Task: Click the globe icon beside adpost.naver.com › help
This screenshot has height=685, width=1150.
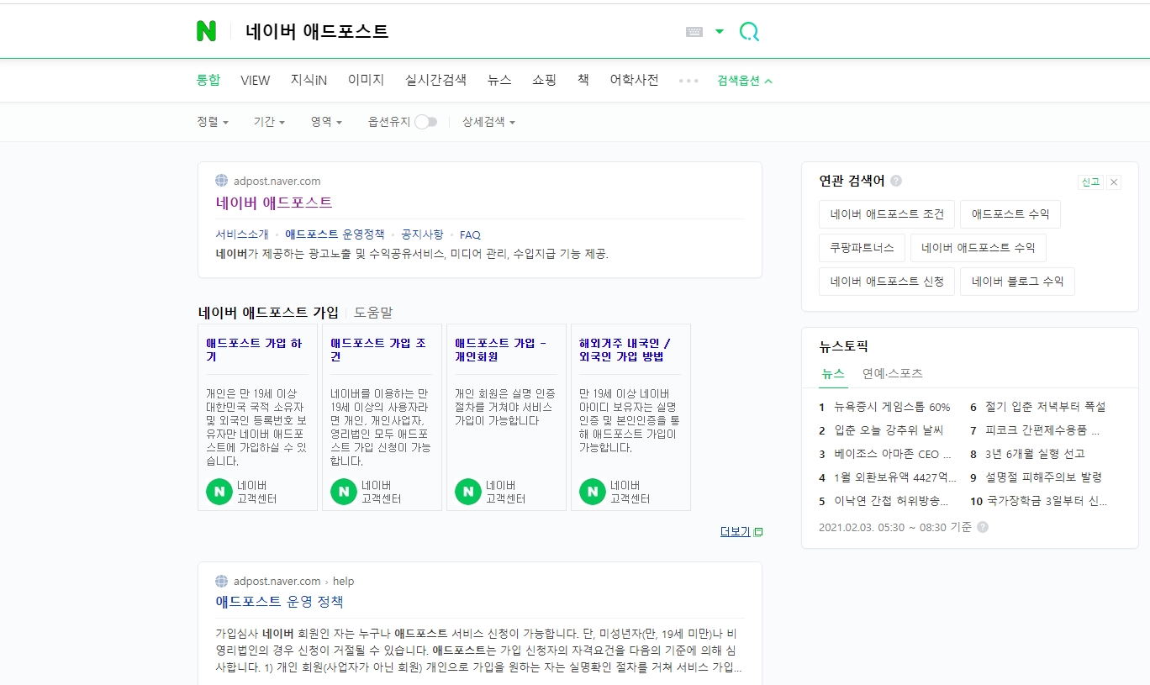Action: coord(222,581)
